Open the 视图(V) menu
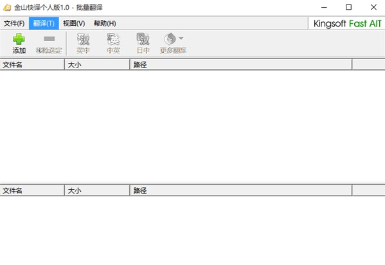The image size is (385, 265). click(x=74, y=23)
